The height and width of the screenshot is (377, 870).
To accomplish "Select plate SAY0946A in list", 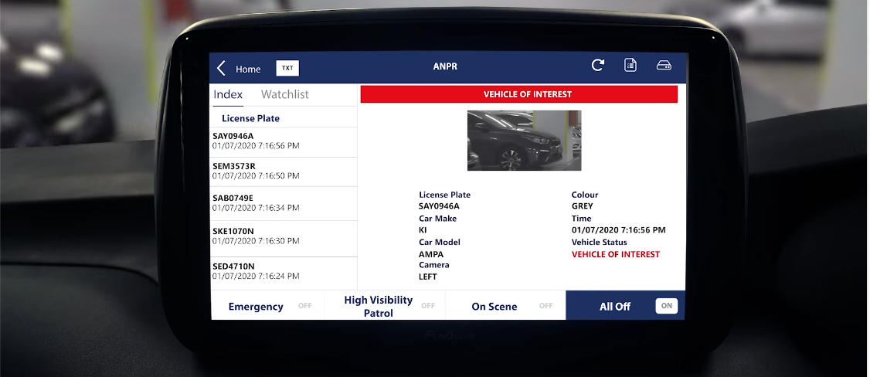I will click(283, 141).
